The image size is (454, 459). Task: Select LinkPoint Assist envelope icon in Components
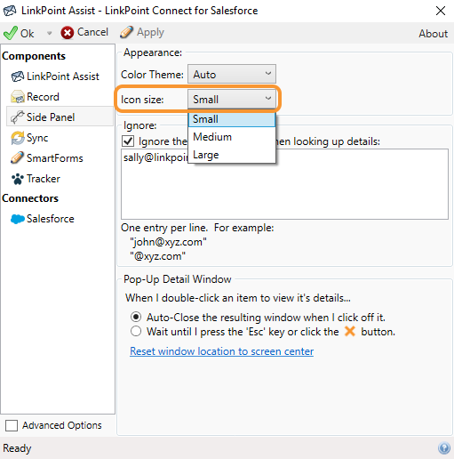(x=18, y=76)
